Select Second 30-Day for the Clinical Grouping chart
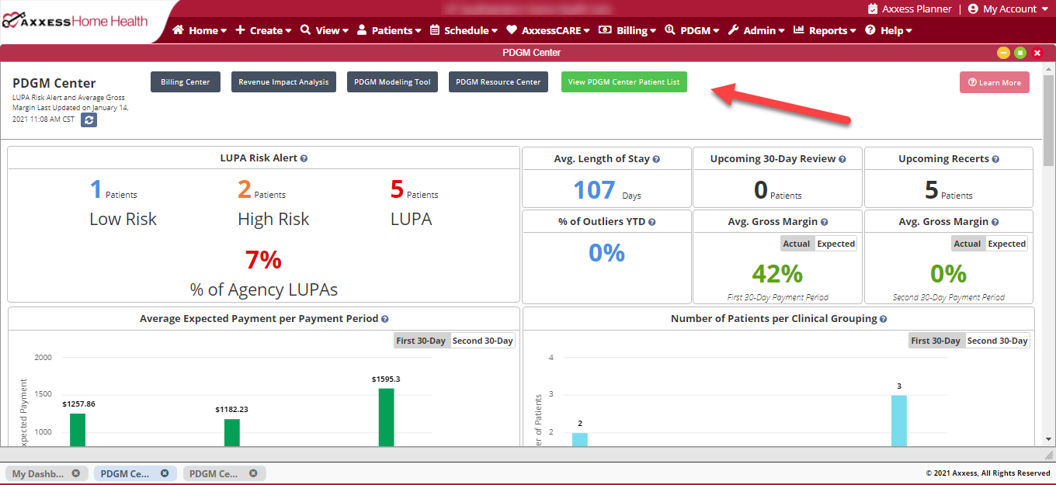This screenshot has width=1056, height=485. [997, 341]
